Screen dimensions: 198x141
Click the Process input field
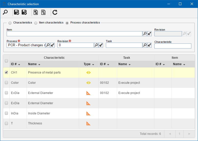coord(26,45)
